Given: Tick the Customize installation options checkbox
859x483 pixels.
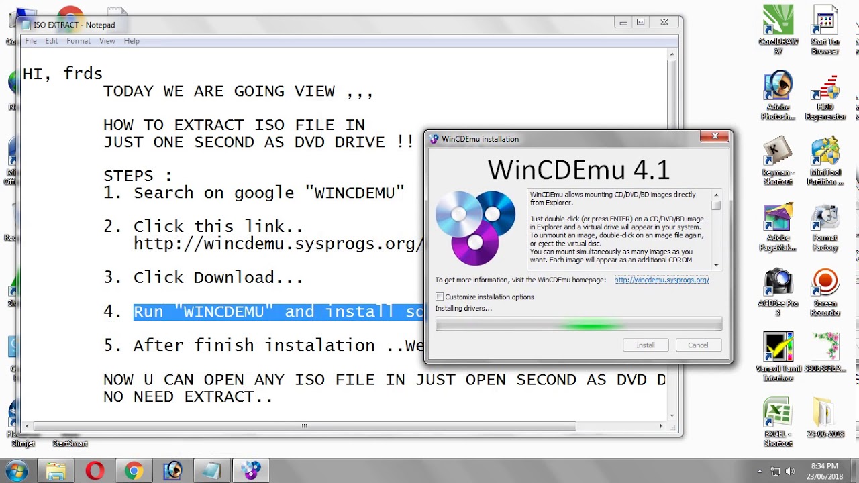Looking at the screenshot, I should 440,297.
